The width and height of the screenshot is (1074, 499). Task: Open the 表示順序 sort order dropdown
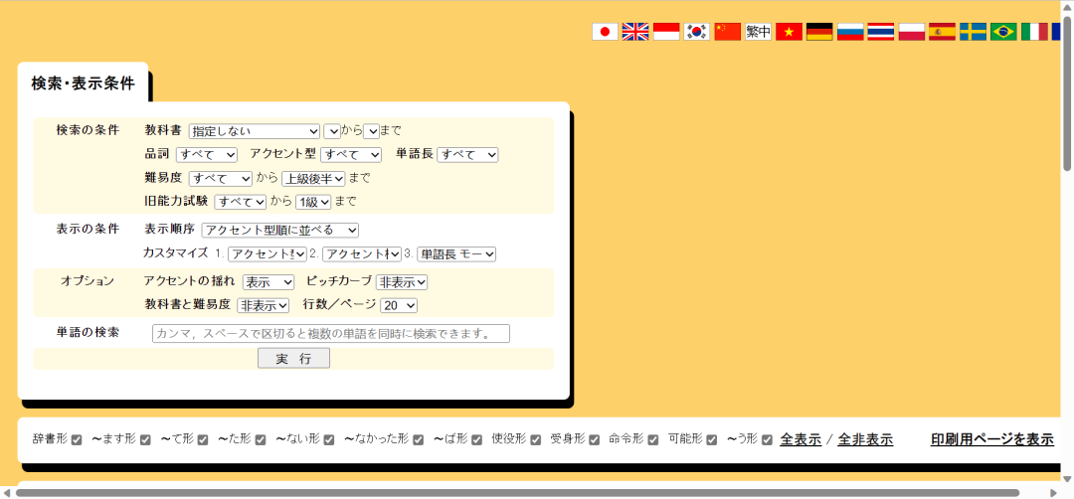click(x=280, y=230)
